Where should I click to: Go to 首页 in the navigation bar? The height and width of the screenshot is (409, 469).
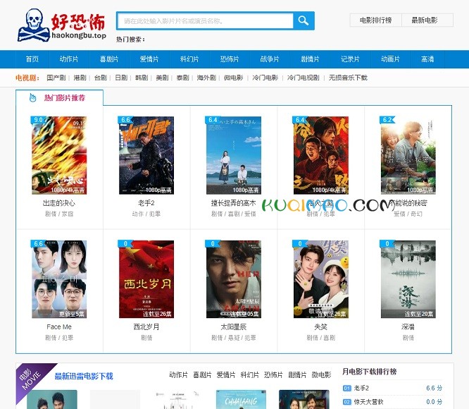tap(32, 59)
